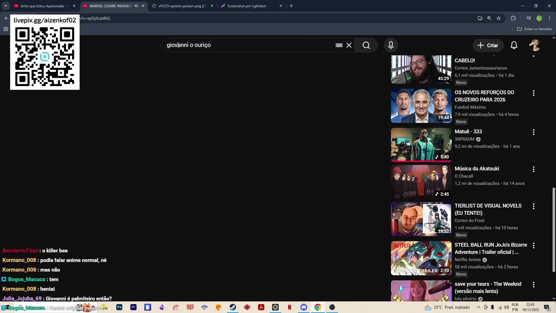The height and width of the screenshot is (313, 556).
Task: Open Chrome media control icon
Action: point(529,18)
